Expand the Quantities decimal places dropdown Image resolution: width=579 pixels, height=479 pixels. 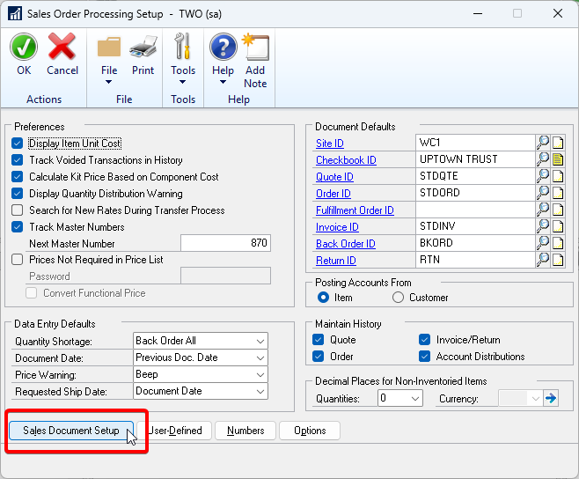pos(415,398)
